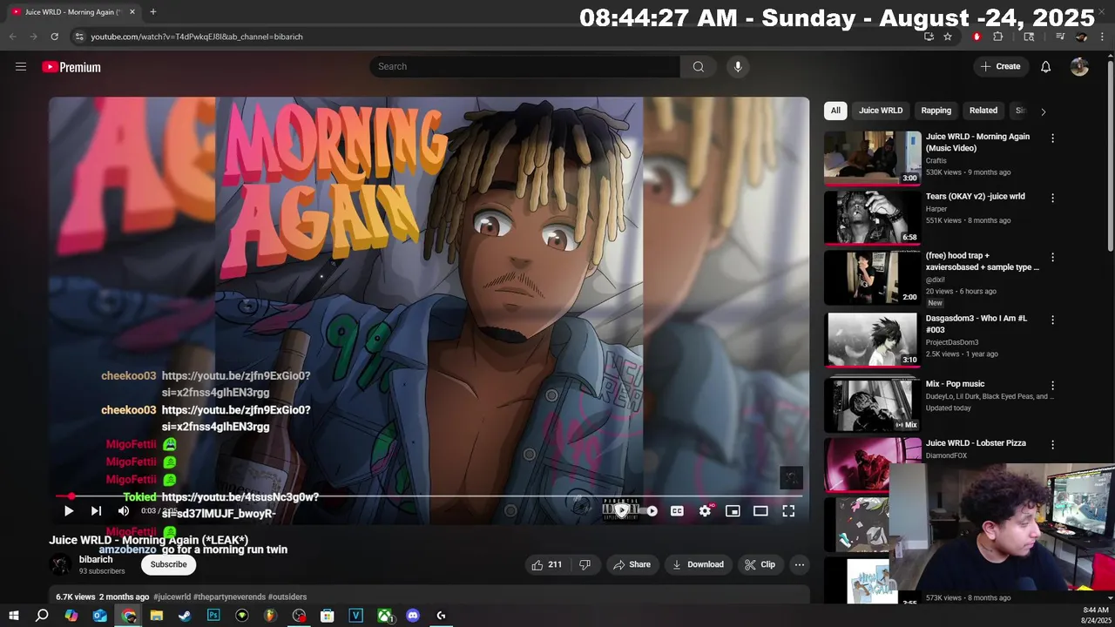
Task: Dislike the Morning Again video
Action: point(585,564)
